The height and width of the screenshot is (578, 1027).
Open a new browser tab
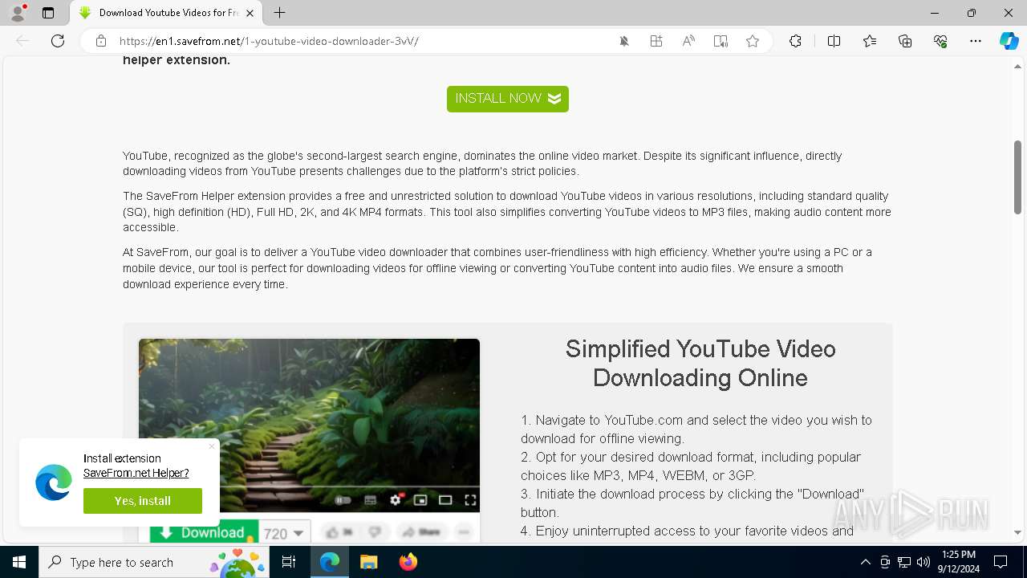point(279,13)
